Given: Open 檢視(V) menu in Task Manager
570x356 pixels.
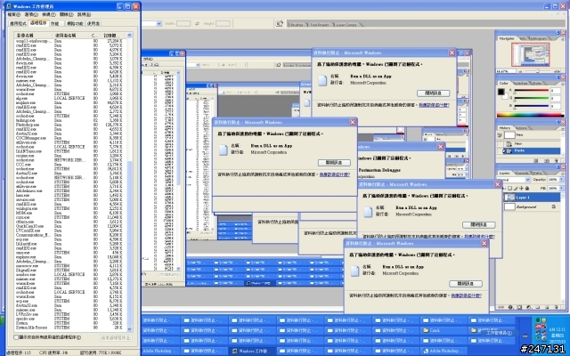Looking at the screenshot, I should (48, 14).
